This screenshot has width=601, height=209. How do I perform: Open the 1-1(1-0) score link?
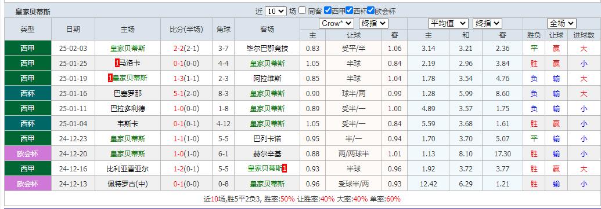click(x=186, y=139)
